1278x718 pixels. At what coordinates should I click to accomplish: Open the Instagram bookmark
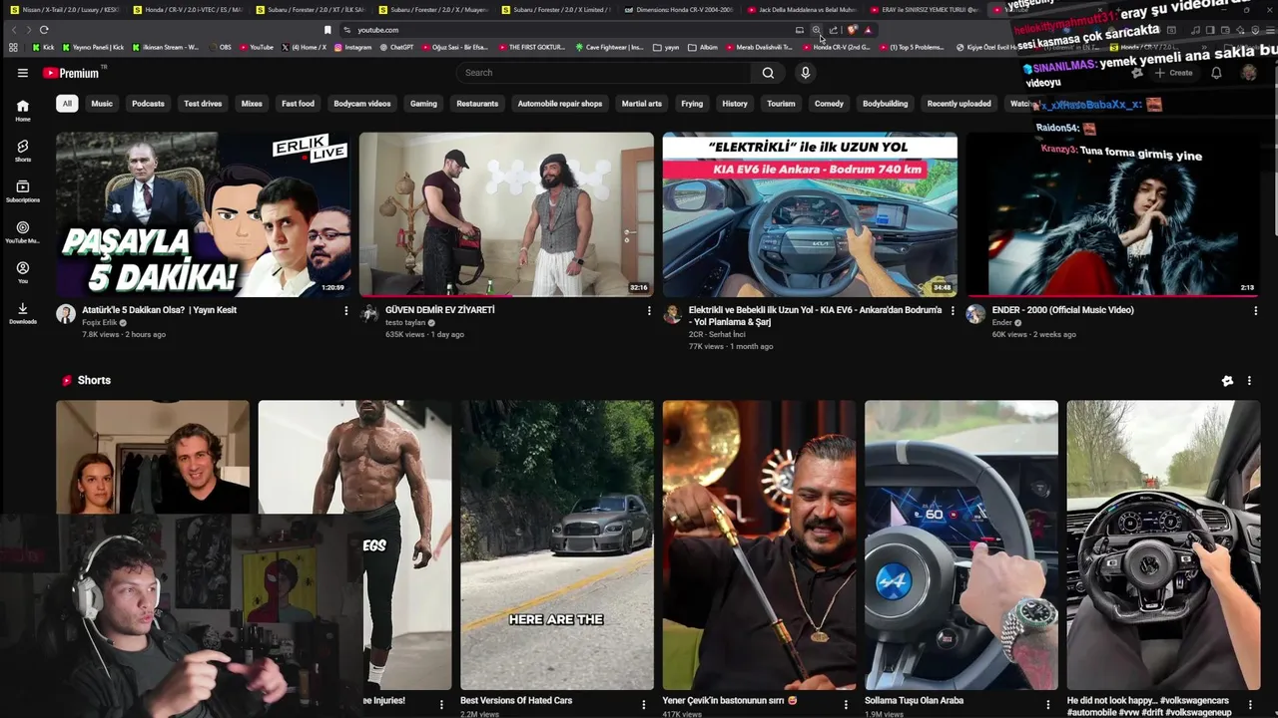pyautogui.click(x=352, y=47)
